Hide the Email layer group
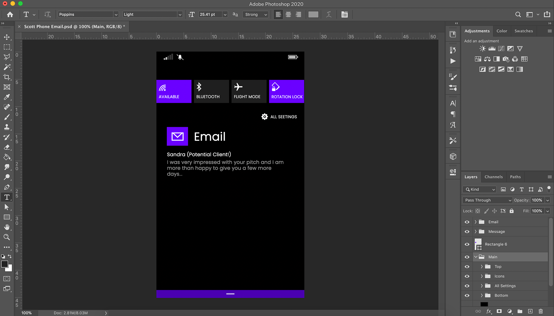The width and height of the screenshot is (554, 316). coord(467,222)
